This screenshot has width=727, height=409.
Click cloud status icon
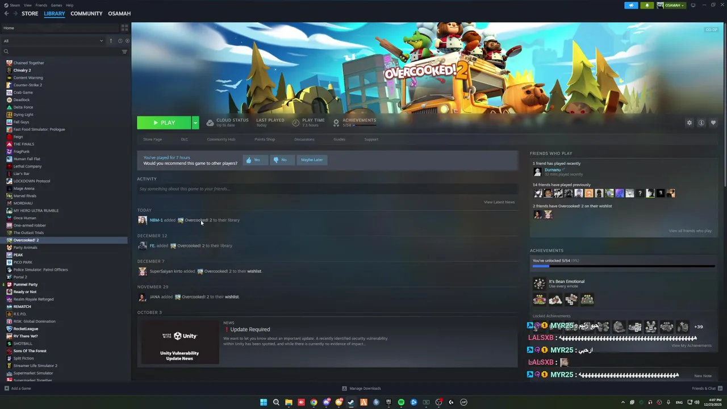[210, 123]
